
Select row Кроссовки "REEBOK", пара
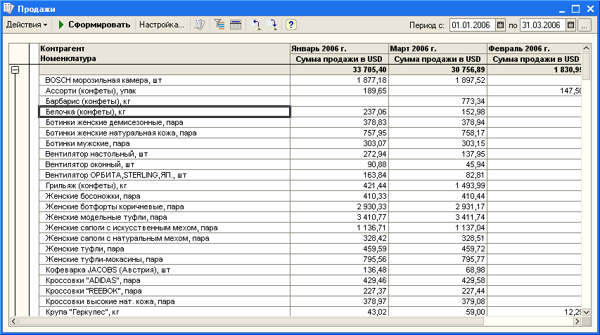coord(165,291)
